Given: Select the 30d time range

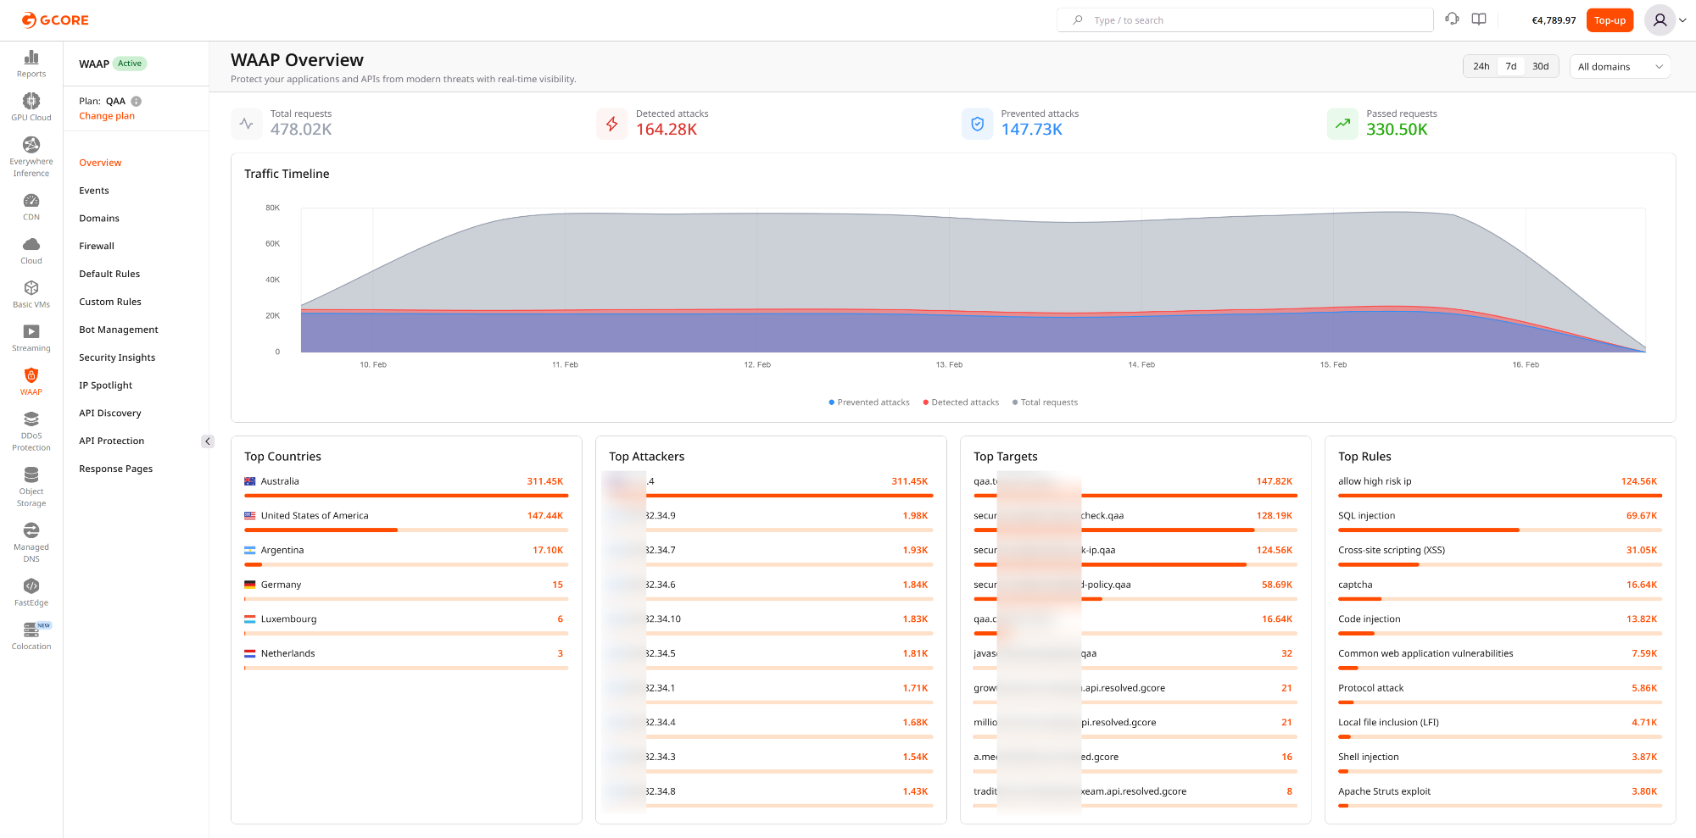Looking at the screenshot, I should [1541, 65].
